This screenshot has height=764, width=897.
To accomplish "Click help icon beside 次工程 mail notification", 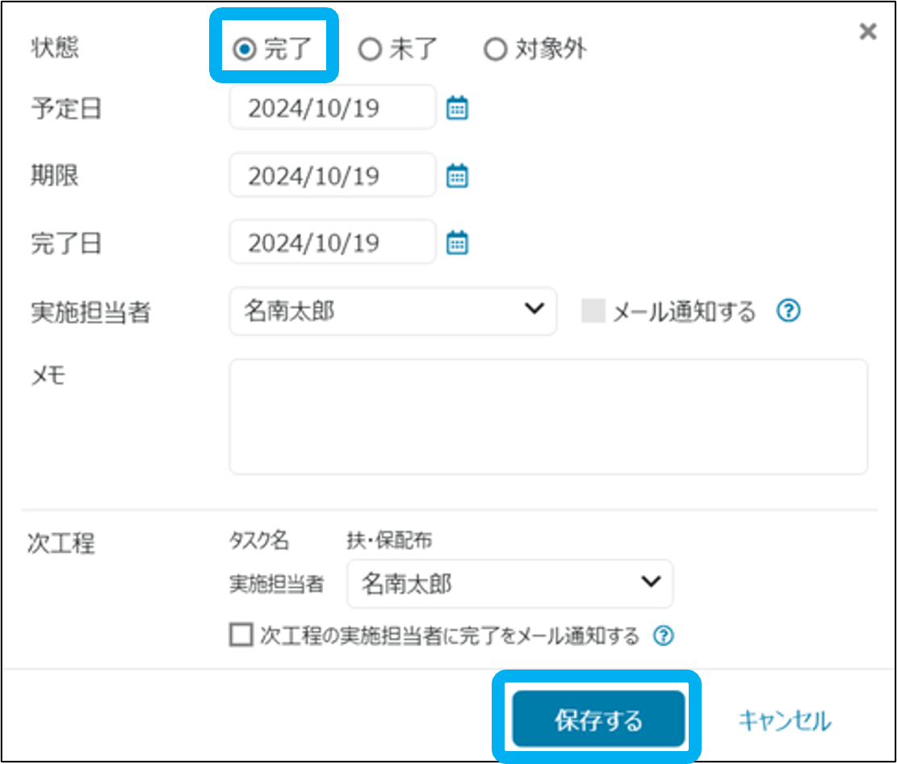I will [x=663, y=636].
